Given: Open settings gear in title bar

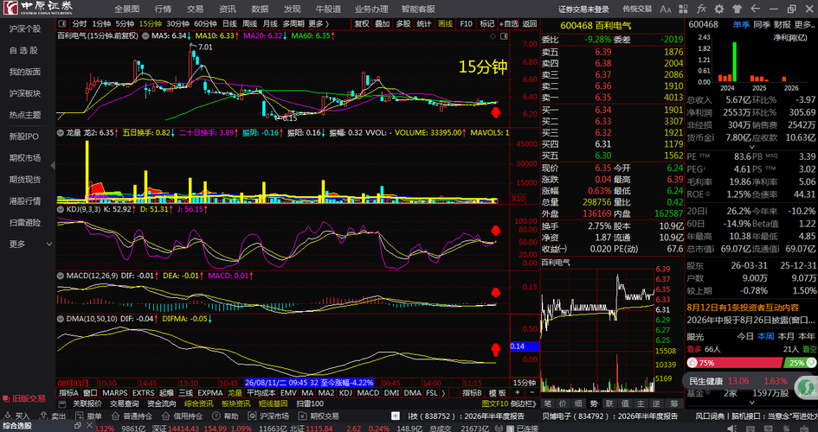Looking at the screenshot, I should tap(719, 9).
